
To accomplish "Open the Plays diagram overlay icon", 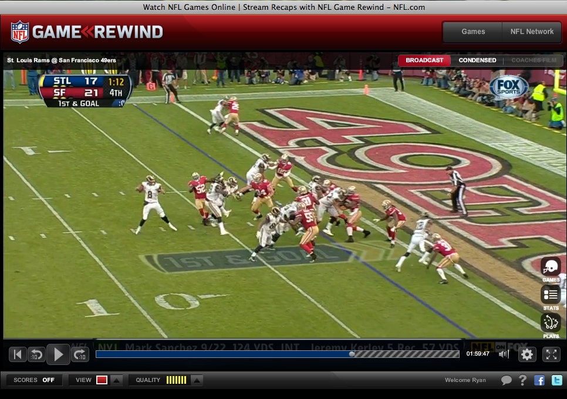I will [x=551, y=322].
